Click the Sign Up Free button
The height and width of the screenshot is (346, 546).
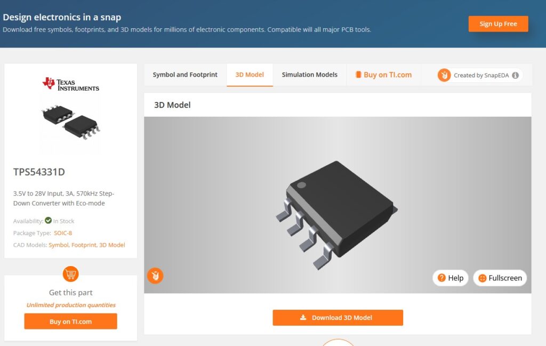click(498, 23)
